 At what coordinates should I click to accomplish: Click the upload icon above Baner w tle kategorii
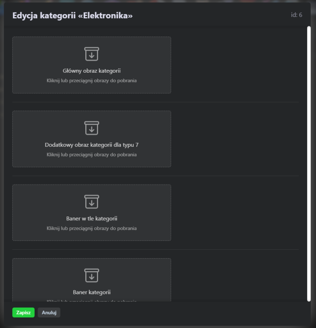click(x=92, y=201)
